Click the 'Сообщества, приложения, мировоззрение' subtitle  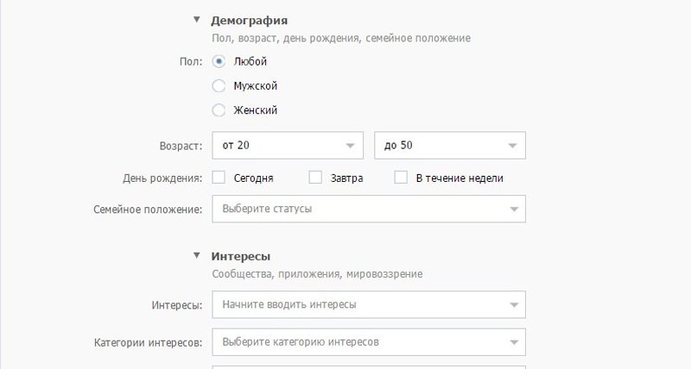pyautogui.click(x=317, y=274)
